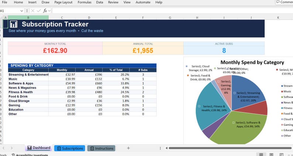Switch to the Instructions sheet tab
Viewport: 293px width, 156px height.
pyautogui.click(x=101, y=148)
